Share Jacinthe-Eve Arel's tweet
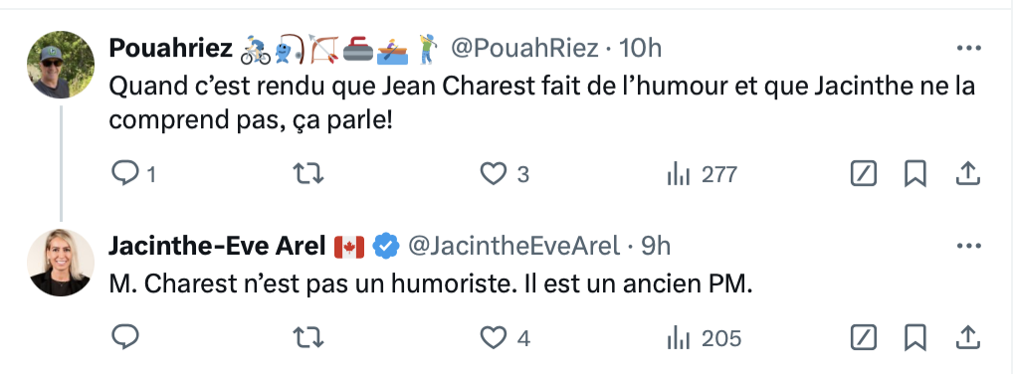Image resolution: width=1015 pixels, height=374 pixels. 967,338
